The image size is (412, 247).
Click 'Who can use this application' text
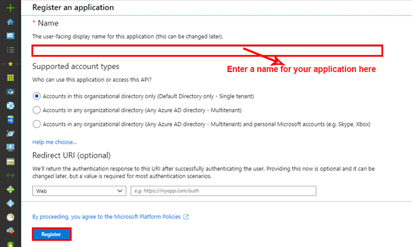(92, 80)
